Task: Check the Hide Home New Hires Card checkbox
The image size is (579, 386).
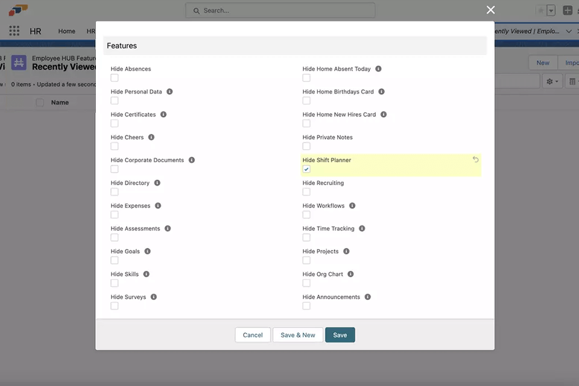Action: [x=306, y=124]
